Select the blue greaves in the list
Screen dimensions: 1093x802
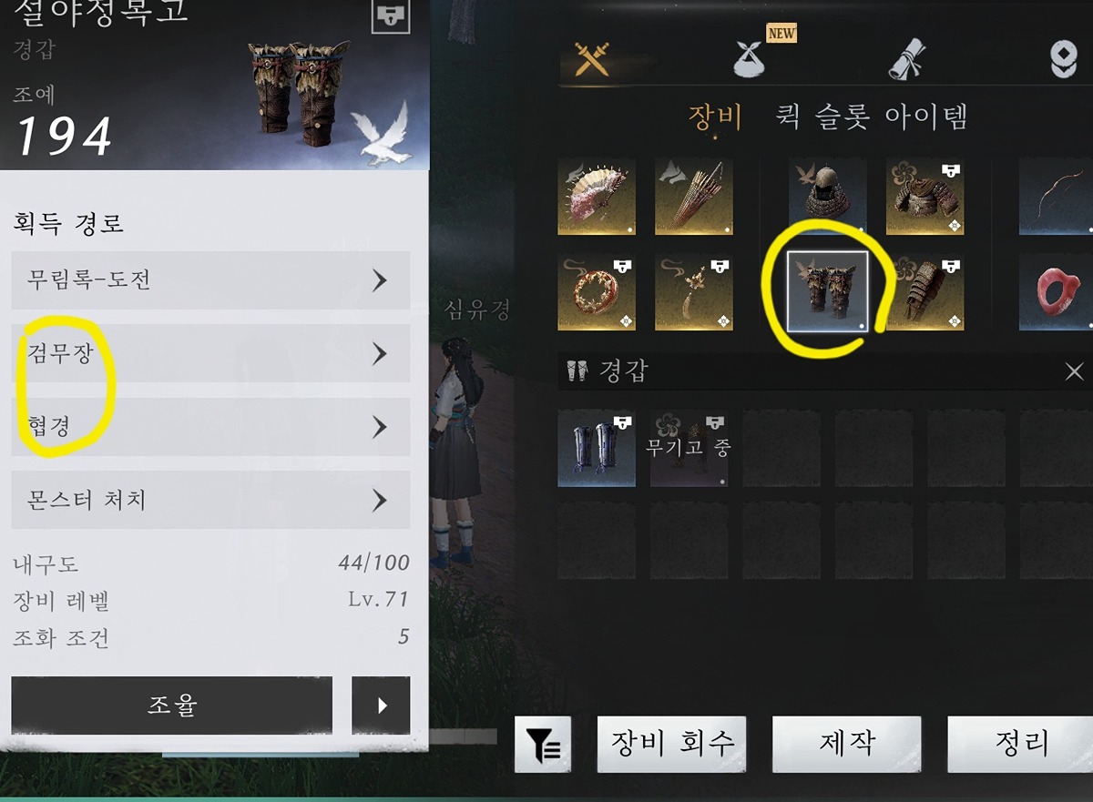coord(597,448)
